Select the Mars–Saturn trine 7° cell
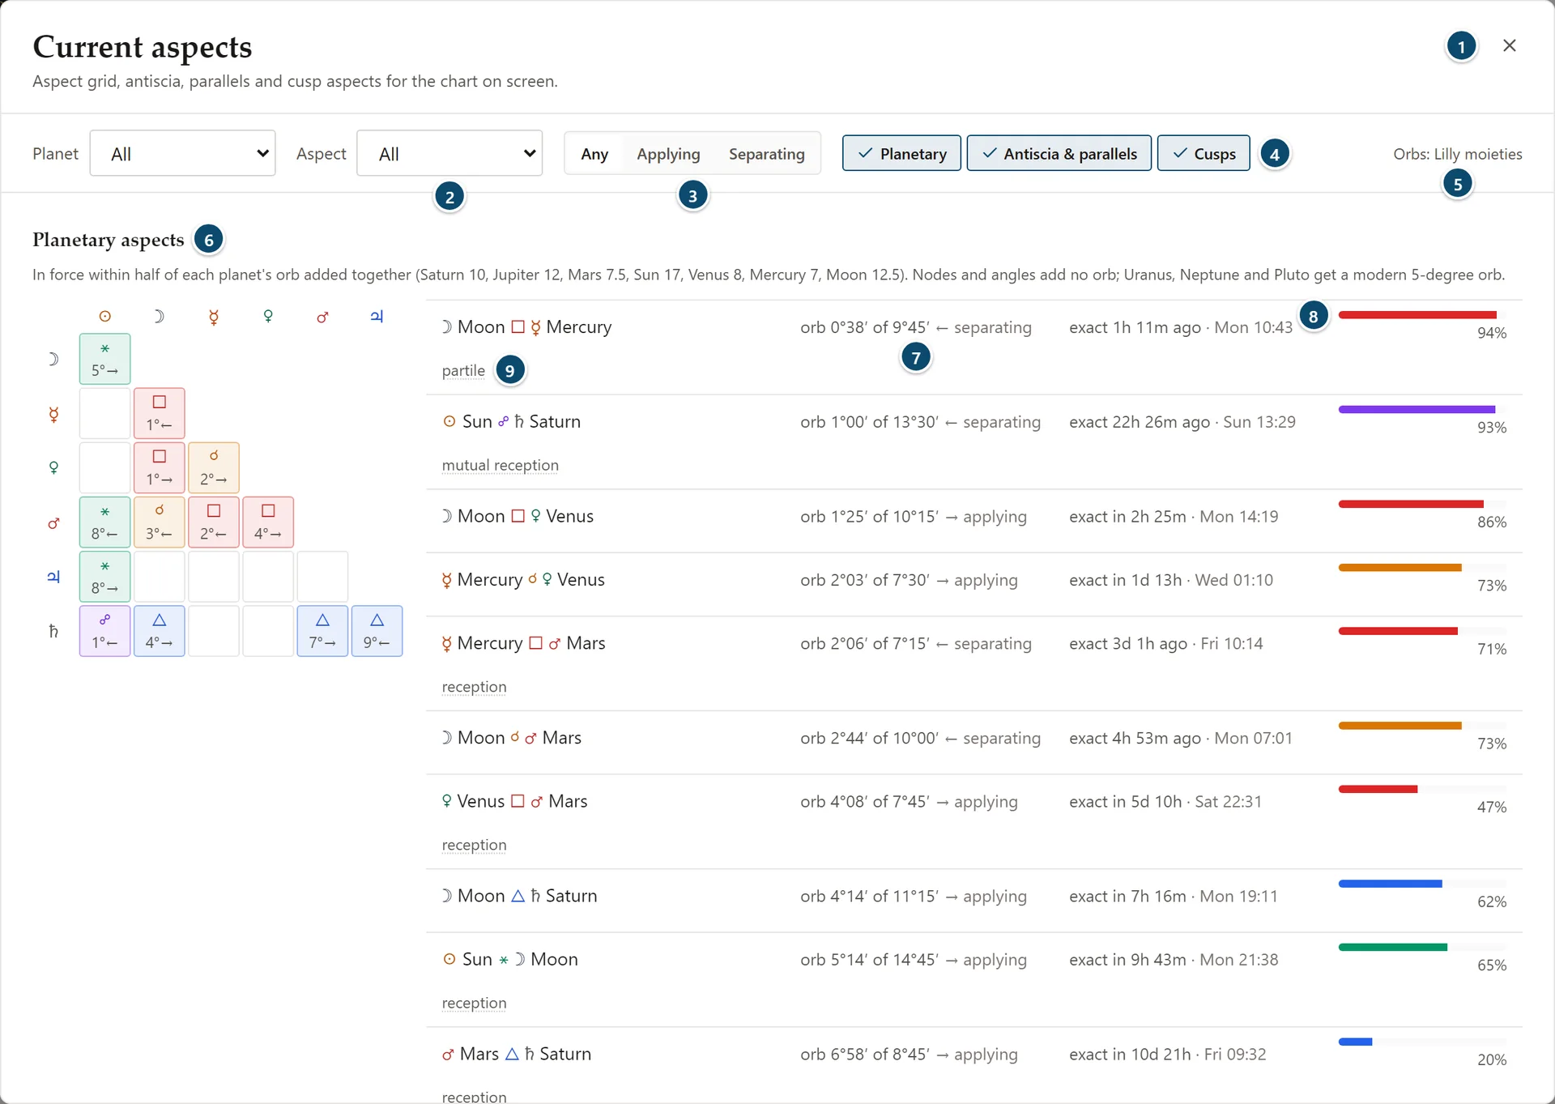 pos(322,631)
